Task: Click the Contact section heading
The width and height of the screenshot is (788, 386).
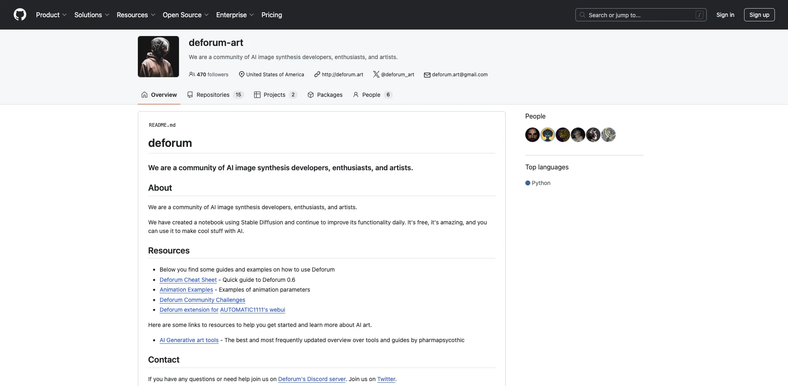Action: 164,360
